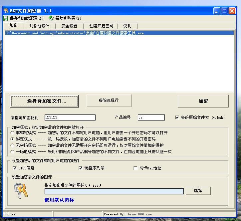This screenshot has height=221, width=241.
Task: Open the 安全设置 tab
Action: (69, 26)
